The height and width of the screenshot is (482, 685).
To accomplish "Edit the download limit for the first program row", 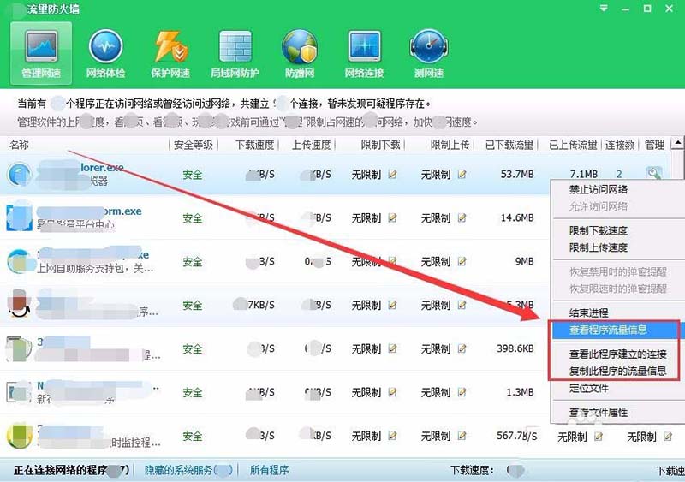I will (393, 175).
